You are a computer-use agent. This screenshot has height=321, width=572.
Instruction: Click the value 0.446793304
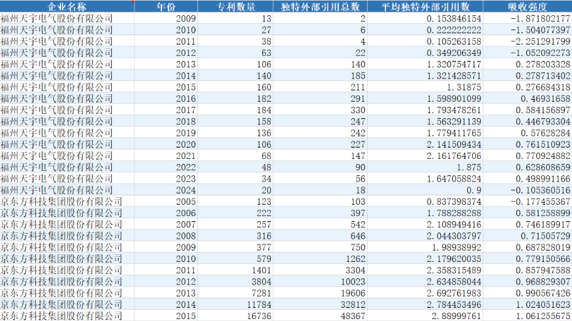527,121
